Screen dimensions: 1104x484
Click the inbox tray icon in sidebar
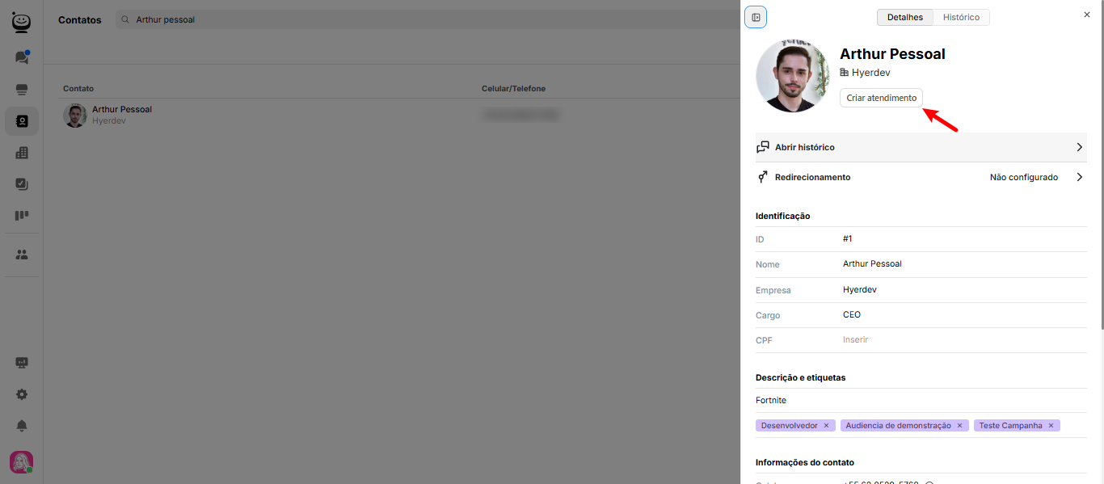tap(22, 89)
